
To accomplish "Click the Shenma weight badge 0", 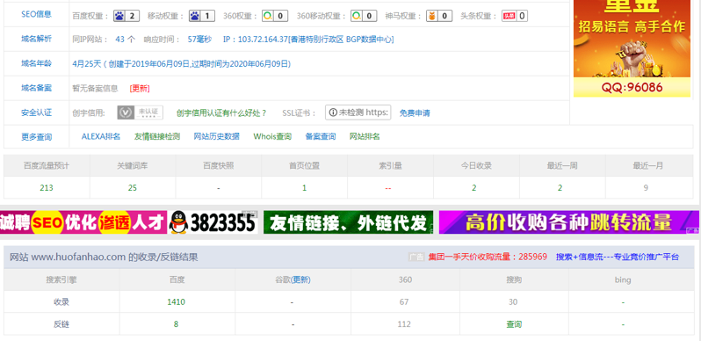I will (438, 16).
